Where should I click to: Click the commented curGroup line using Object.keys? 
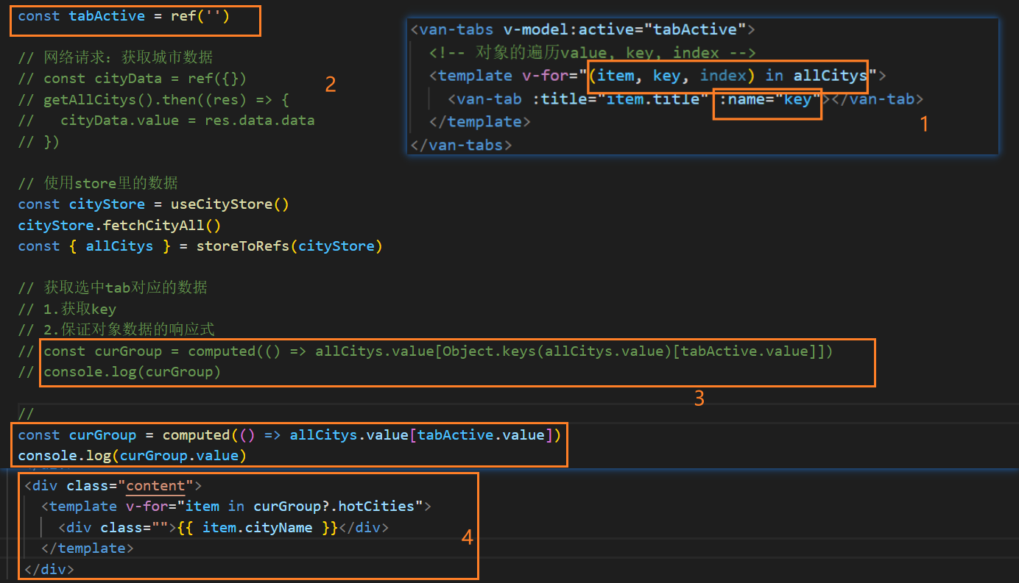click(426, 351)
